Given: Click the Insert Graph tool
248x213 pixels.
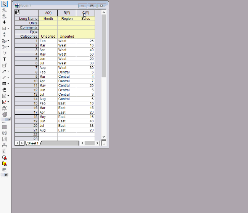Looking at the screenshot, I should pyautogui.click(x=4, y=102).
